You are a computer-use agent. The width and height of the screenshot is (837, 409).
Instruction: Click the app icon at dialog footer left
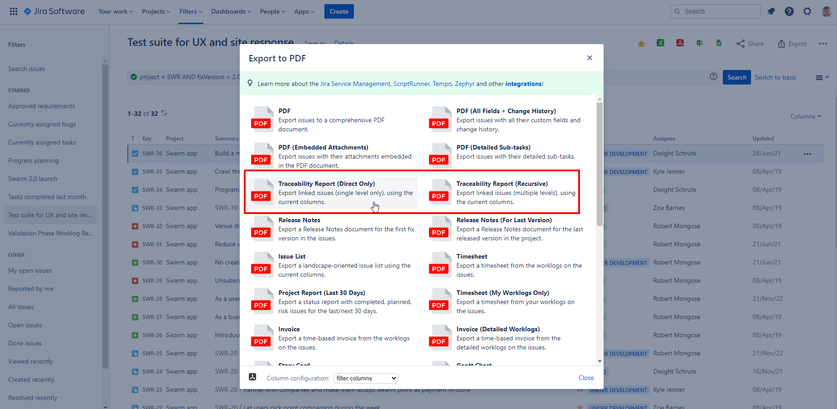(252, 377)
